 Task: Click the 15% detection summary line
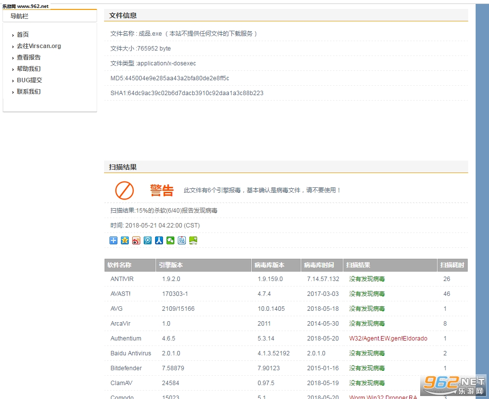(163, 211)
